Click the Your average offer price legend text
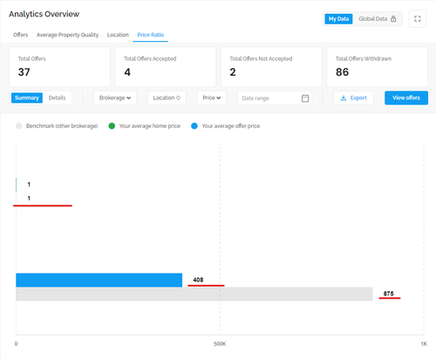436x359 pixels. [231, 126]
